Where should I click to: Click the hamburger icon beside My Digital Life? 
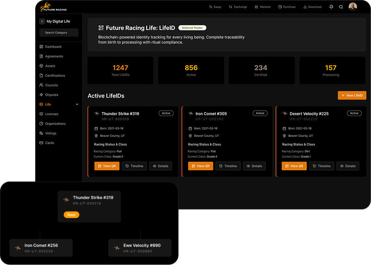click(x=42, y=21)
